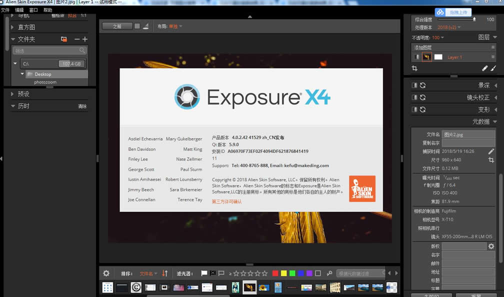Open the 帮助 menu
504x297 pixels.
[x=47, y=10]
